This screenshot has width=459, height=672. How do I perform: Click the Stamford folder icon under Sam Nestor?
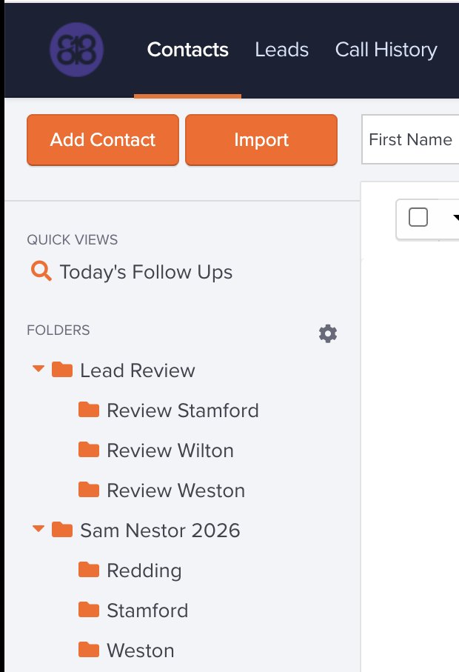pos(89,610)
